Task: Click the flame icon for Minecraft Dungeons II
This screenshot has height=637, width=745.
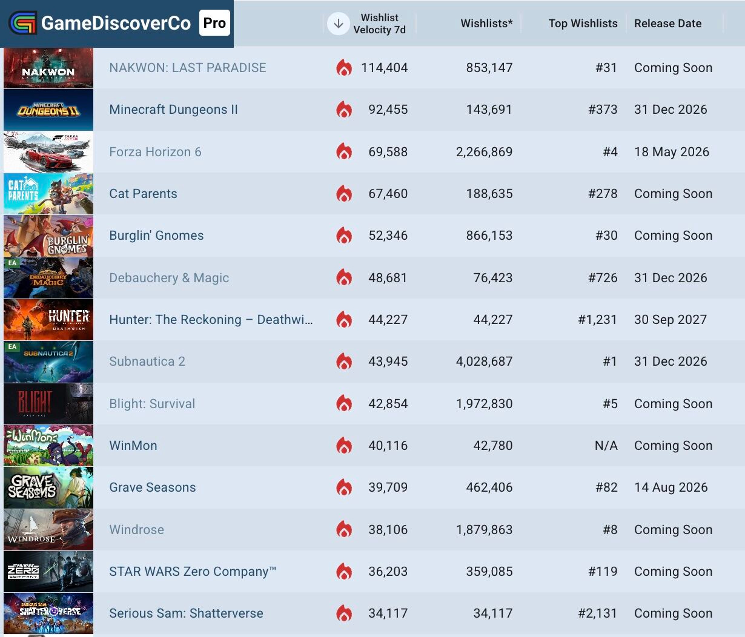Action: (344, 110)
